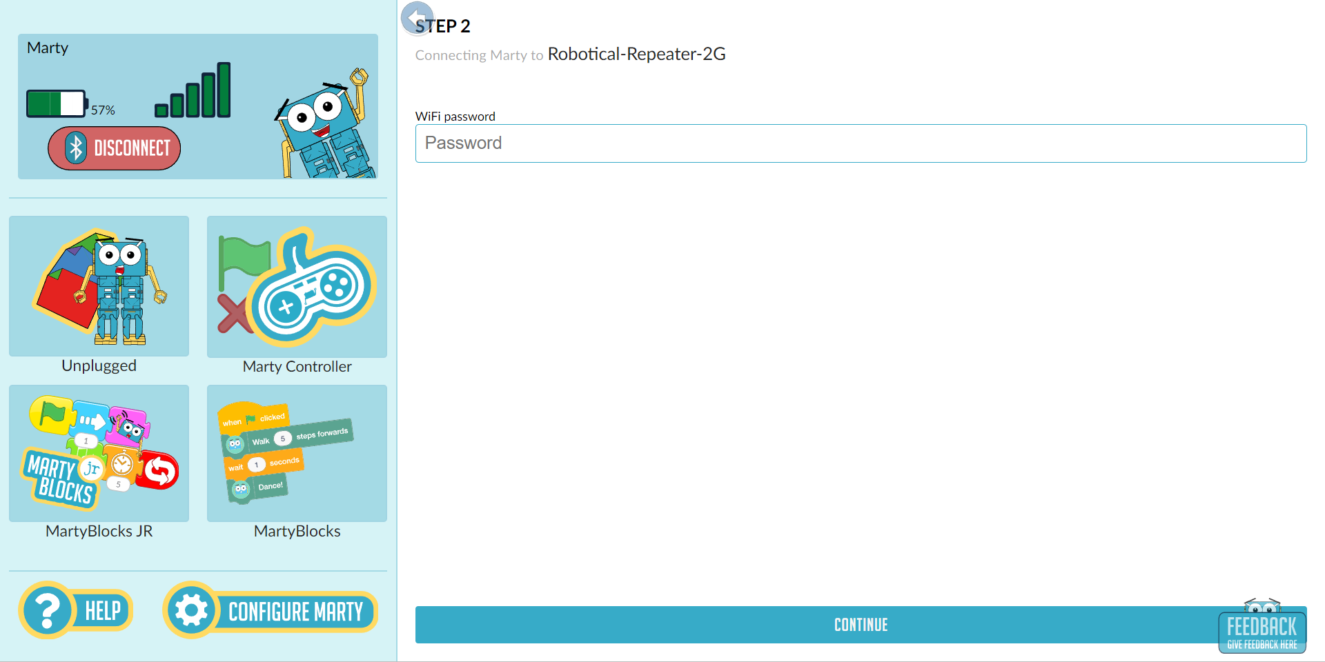Launch MartyBlocks JR
Viewport: 1325px width, 662px height.
[99, 453]
